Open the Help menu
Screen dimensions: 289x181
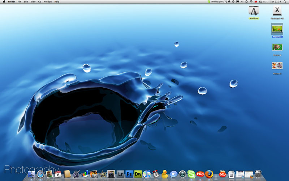click(57, 2)
